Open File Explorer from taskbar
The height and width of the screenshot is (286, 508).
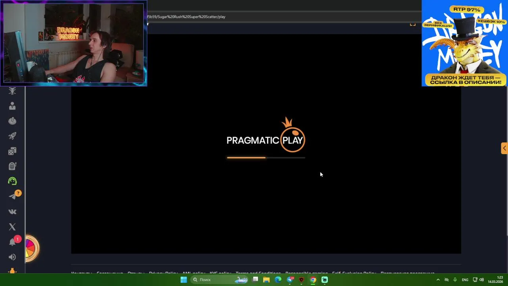click(x=266, y=280)
